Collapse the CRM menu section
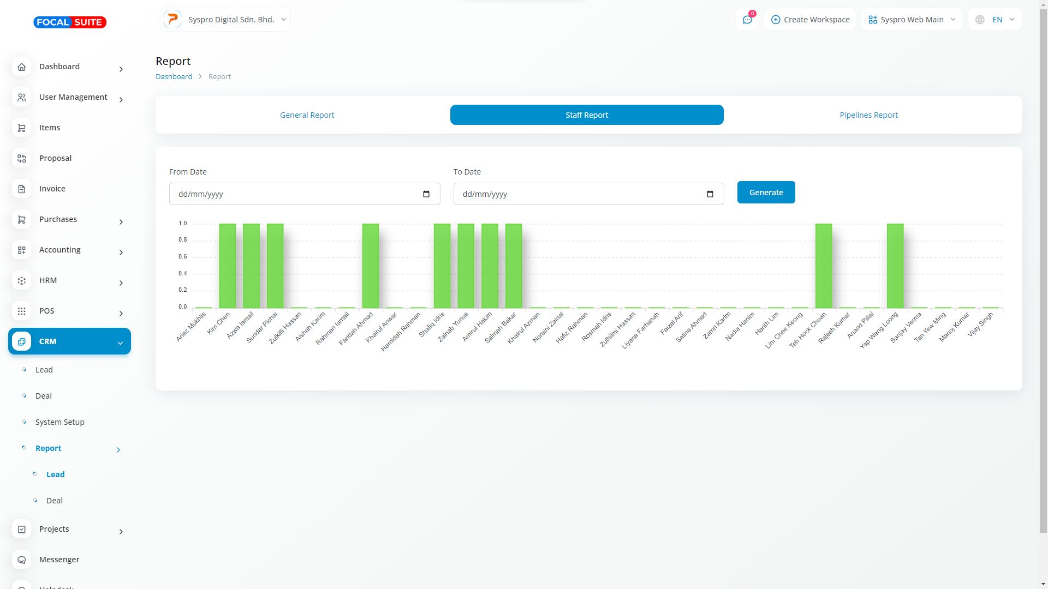 120,342
